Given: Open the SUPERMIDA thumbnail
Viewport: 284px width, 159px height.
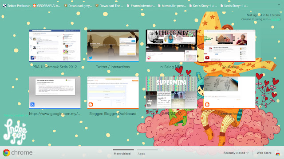Looking at the screenshot, I should click(x=171, y=92).
